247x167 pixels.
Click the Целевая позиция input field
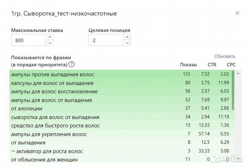click(106, 40)
